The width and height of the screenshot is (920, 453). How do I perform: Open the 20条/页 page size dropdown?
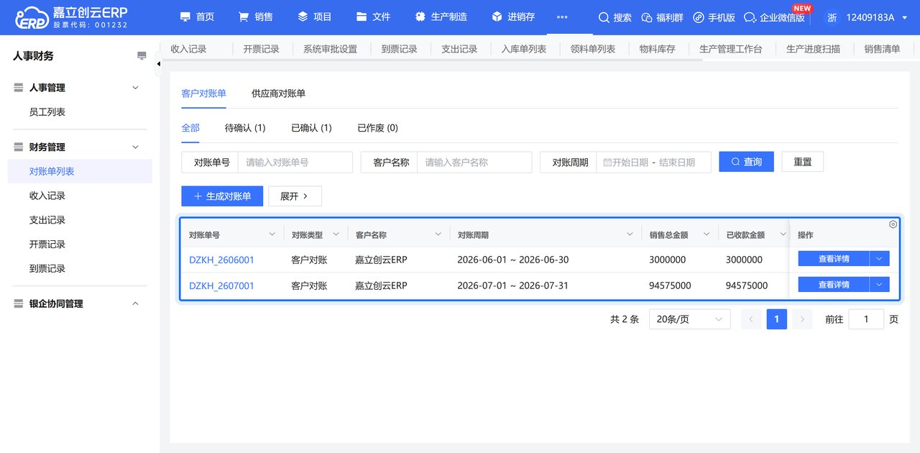pyautogui.click(x=689, y=319)
